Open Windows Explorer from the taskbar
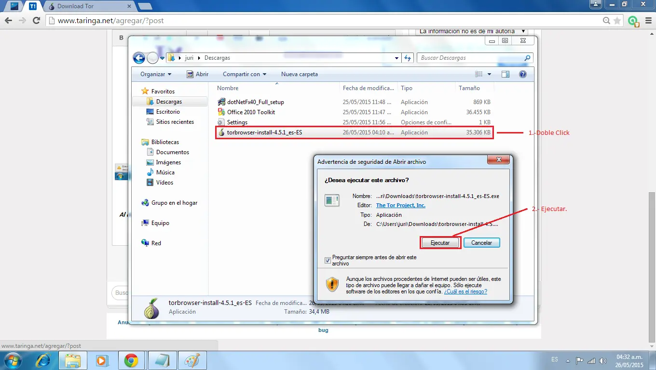The width and height of the screenshot is (656, 370). point(72,360)
